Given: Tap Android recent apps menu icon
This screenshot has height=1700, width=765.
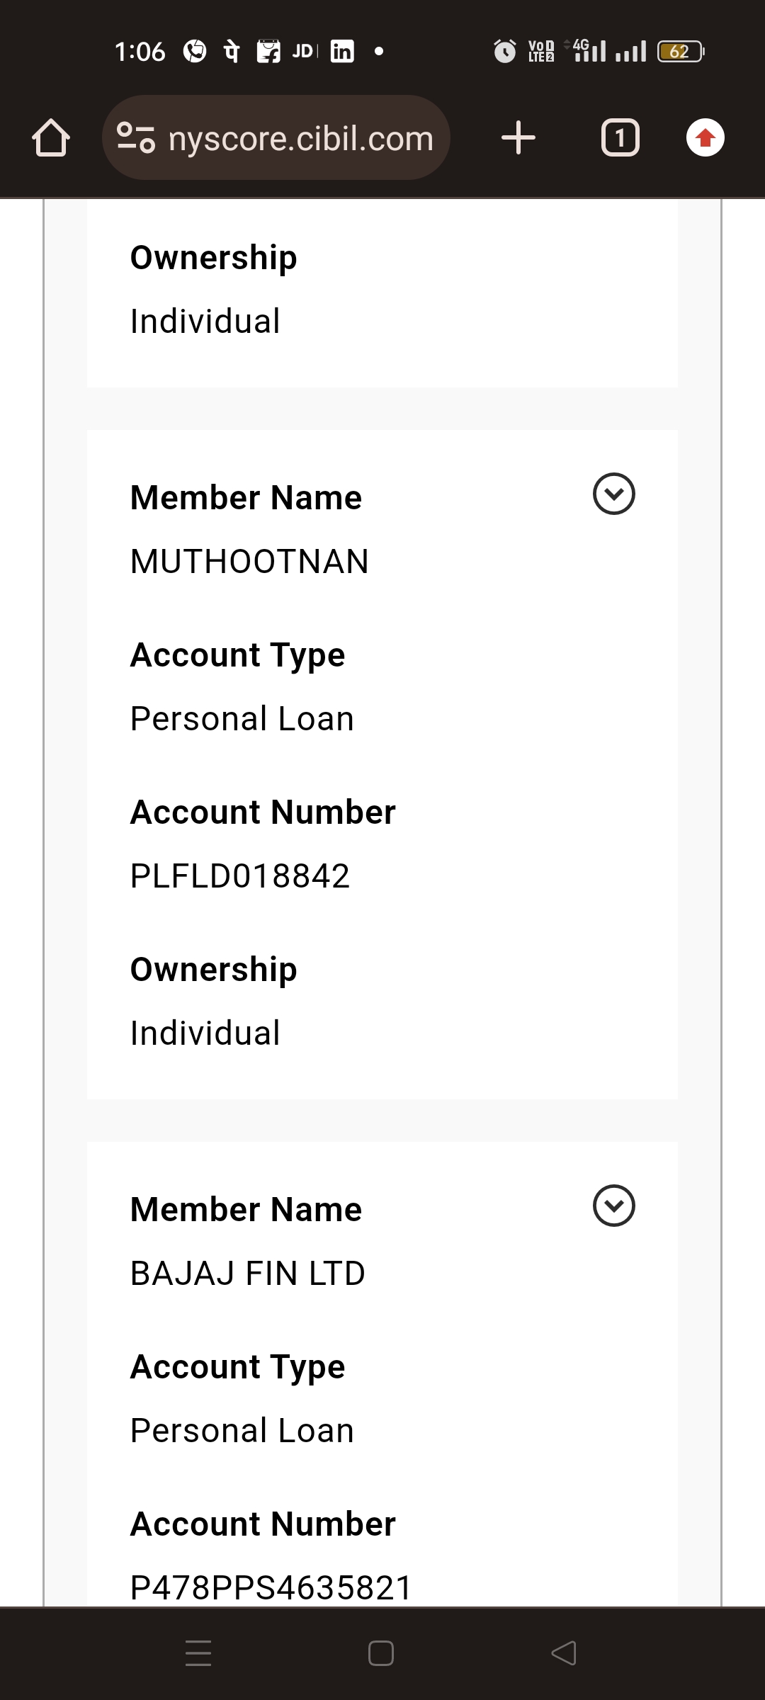Looking at the screenshot, I should coord(198,1653).
